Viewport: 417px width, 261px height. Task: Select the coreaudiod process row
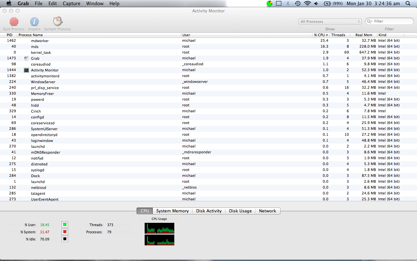(208, 64)
